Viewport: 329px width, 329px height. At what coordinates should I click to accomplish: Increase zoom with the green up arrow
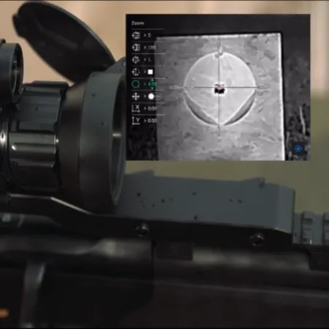click(152, 80)
